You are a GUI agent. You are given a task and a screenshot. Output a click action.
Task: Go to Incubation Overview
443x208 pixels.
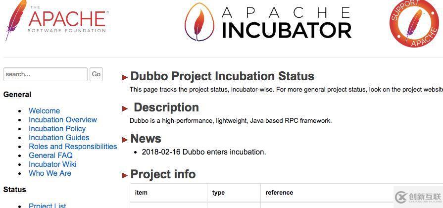tap(62, 120)
